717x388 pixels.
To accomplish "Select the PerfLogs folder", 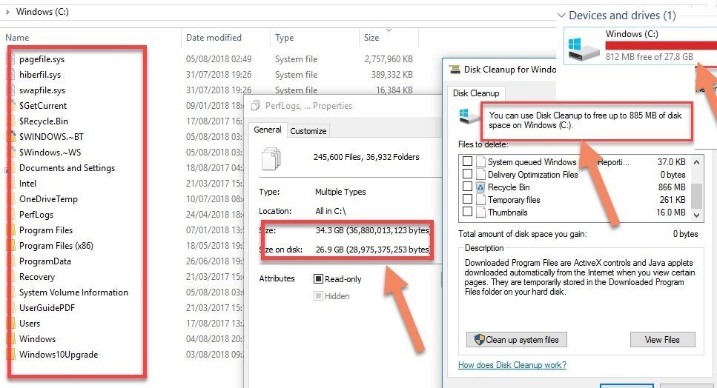I will (36, 214).
